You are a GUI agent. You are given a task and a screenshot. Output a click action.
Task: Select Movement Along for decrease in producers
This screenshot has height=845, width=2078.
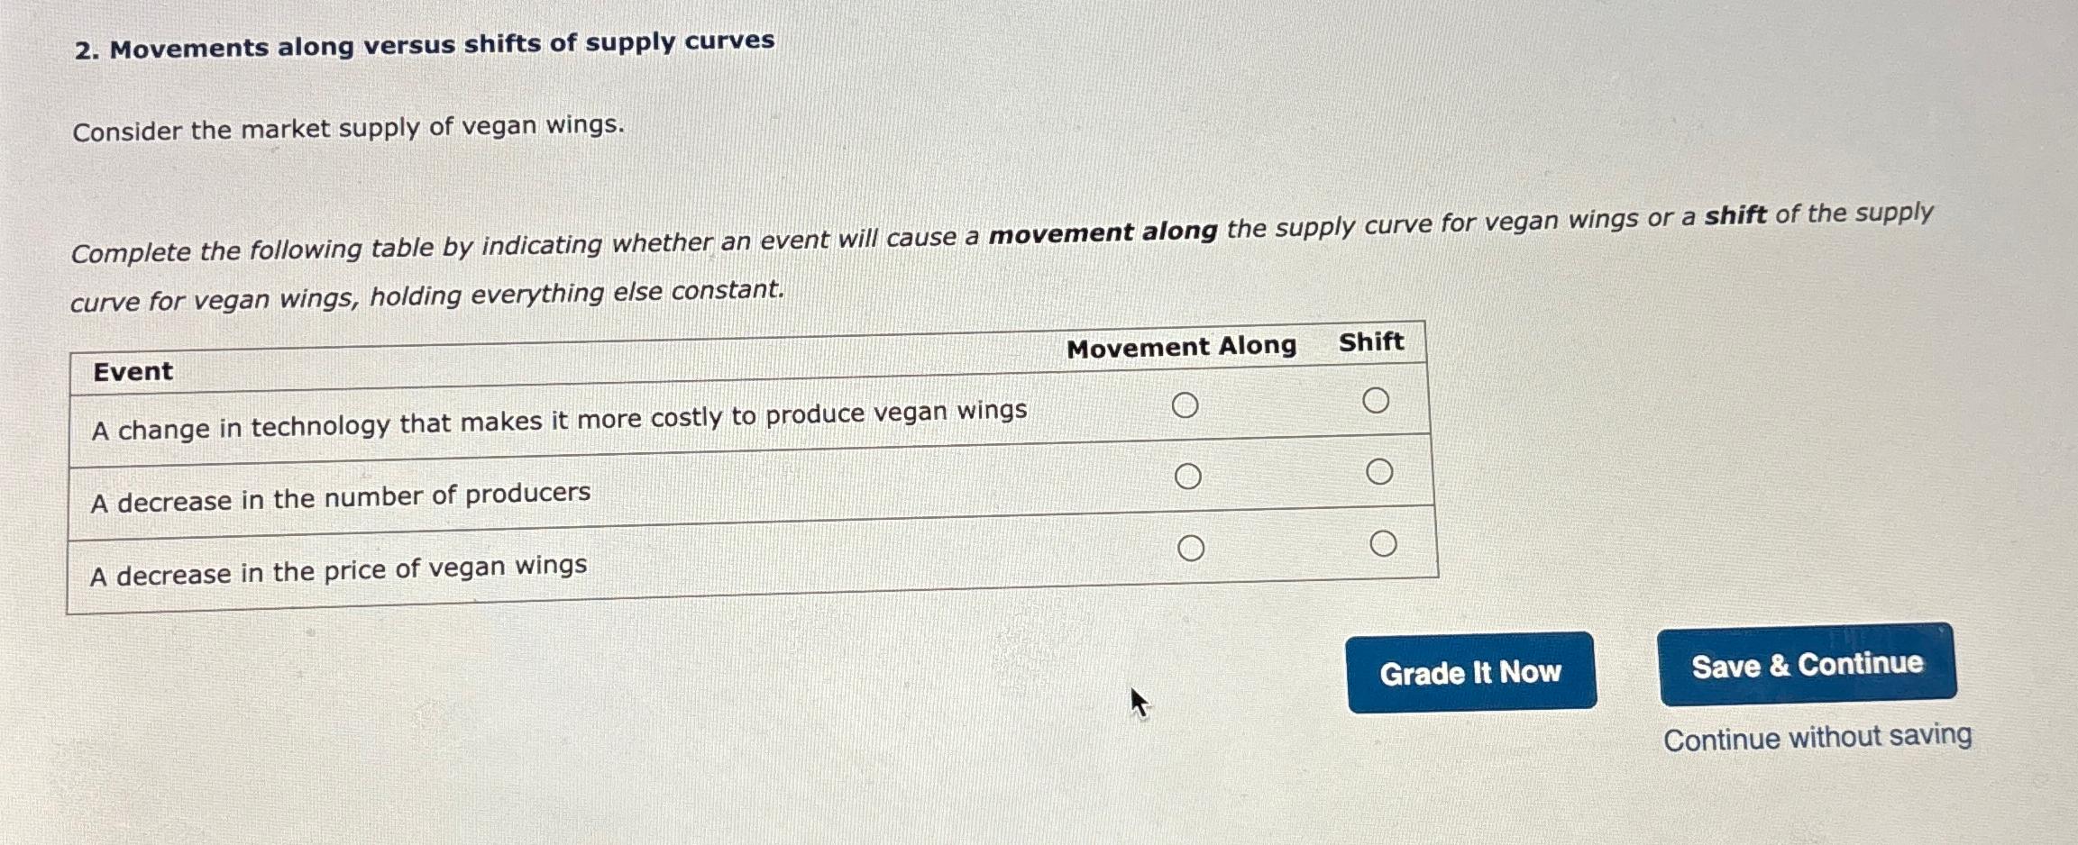1190,476
